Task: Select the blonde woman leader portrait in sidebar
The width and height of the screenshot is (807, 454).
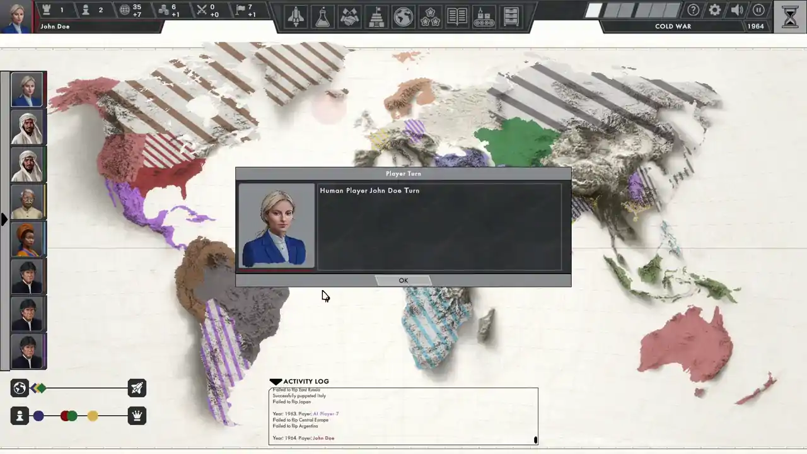Action: [x=27, y=90]
